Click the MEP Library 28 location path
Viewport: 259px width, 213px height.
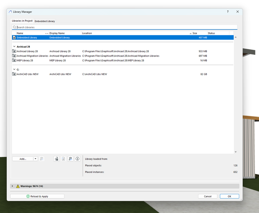point(113,61)
